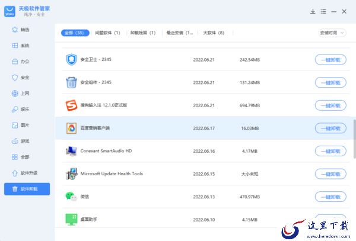356x241 pixels.
Task: Click the 2022.06.17 install date
Action: [x=204, y=128]
